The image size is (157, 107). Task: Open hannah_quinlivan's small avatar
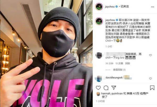click(98, 94)
